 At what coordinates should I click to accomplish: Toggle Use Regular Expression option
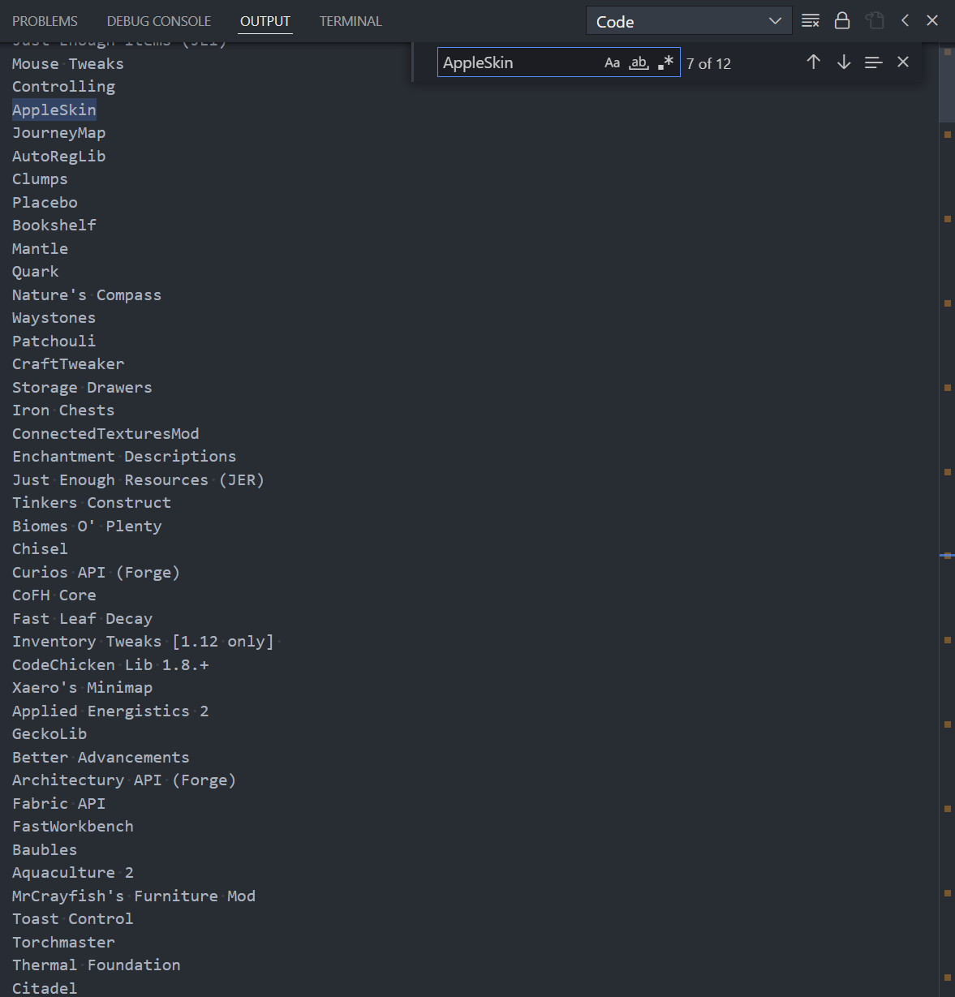(665, 62)
